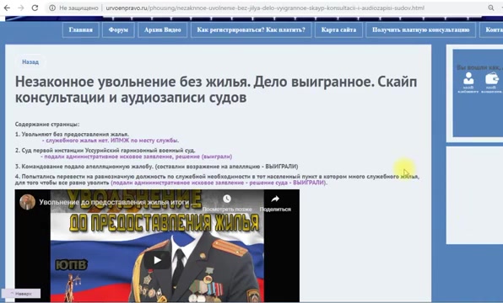Click the Watch later clock icon on video
The height and width of the screenshot is (303, 503).
click(x=227, y=199)
